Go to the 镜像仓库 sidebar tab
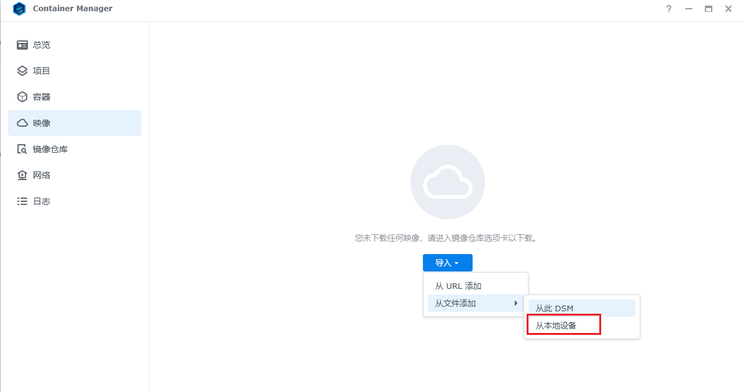 pos(50,149)
